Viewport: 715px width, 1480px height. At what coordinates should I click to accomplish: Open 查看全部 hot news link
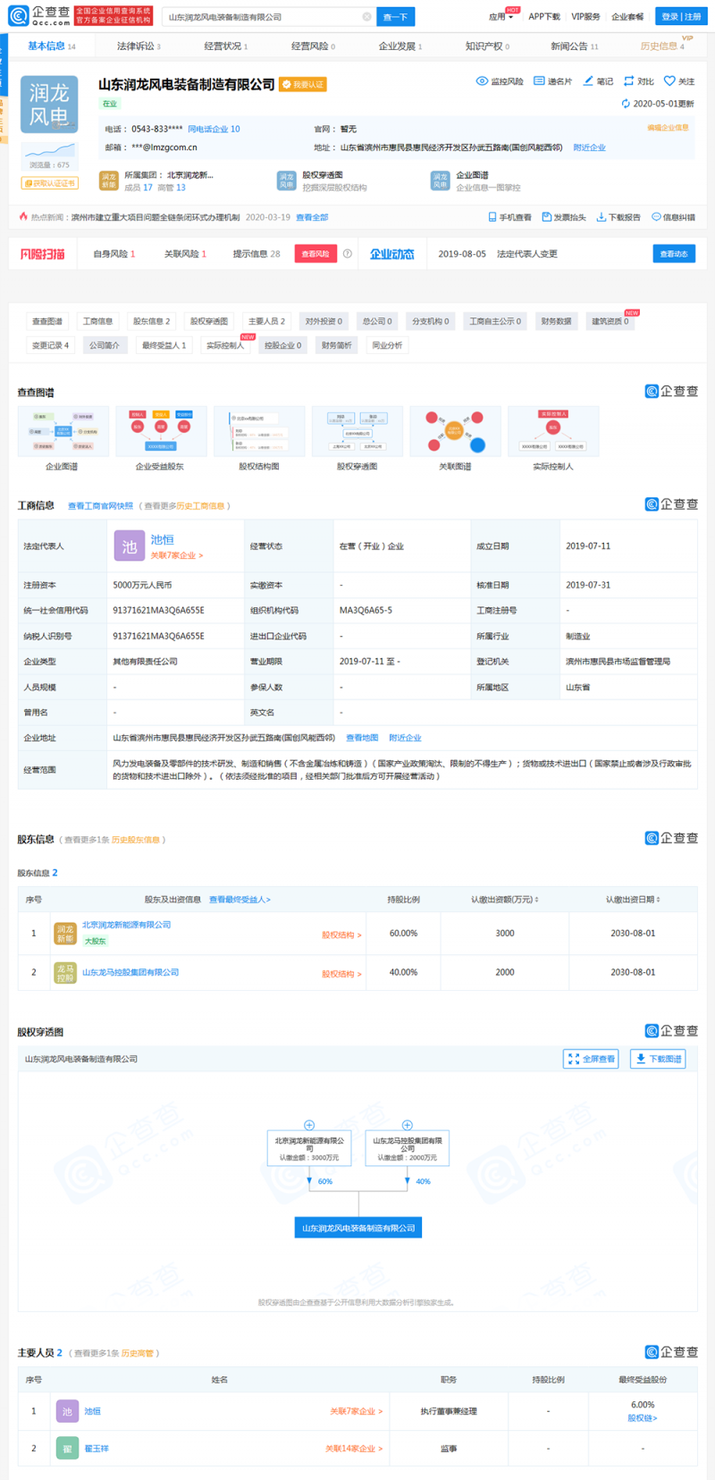[x=312, y=217]
